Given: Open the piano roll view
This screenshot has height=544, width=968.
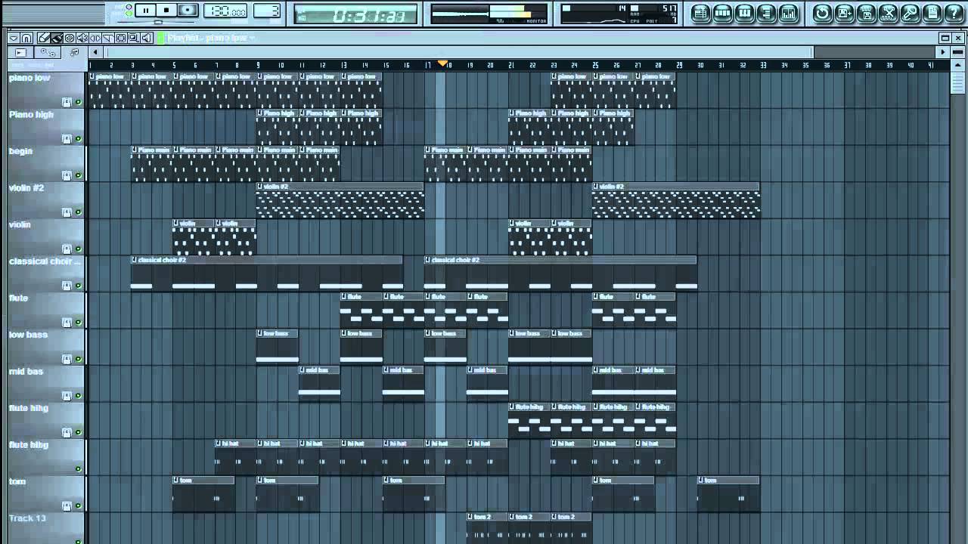Looking at the screenshot, I should [744, 13].
